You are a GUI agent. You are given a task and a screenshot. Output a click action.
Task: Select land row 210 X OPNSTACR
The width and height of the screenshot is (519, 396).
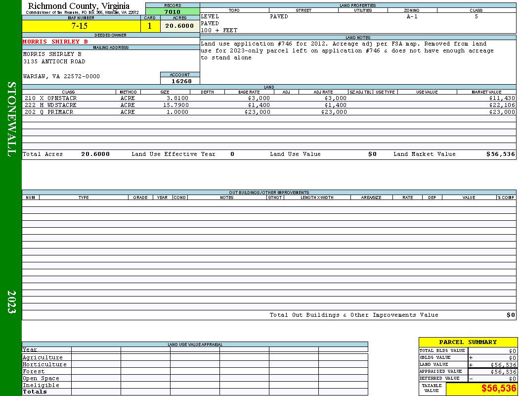[x=269, y=98]
